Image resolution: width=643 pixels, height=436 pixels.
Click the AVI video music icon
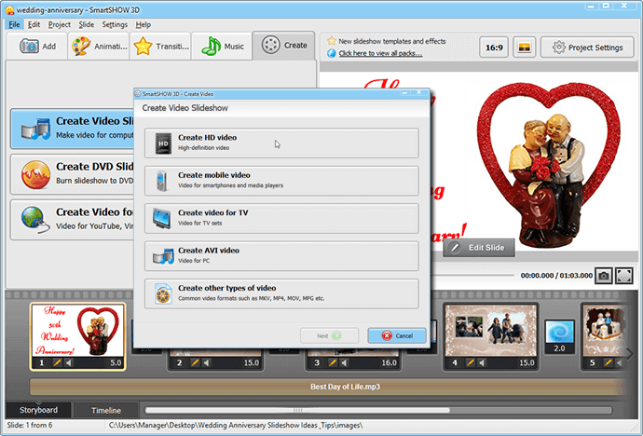coord(163,256)
